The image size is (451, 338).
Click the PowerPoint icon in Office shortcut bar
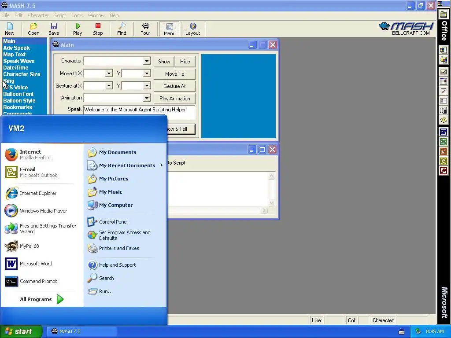pyautogui.click(x=444, y=151)
